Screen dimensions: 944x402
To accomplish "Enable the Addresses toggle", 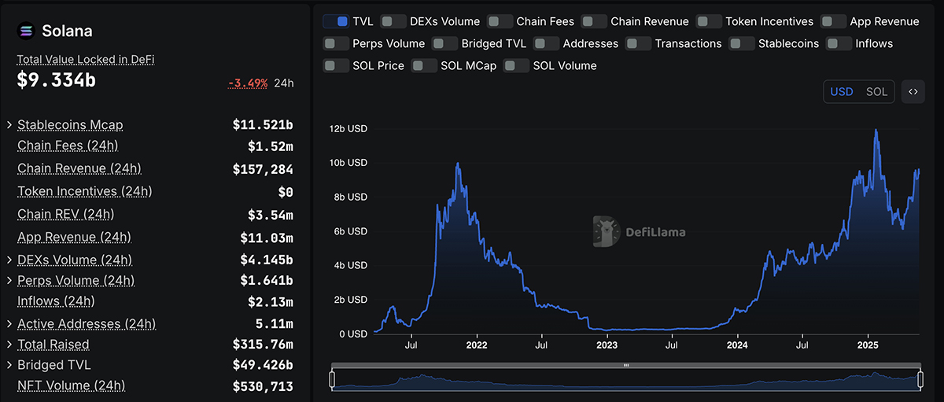I will coord(547,43).
